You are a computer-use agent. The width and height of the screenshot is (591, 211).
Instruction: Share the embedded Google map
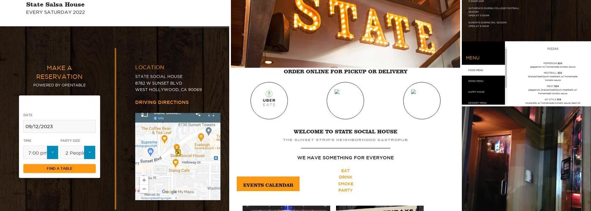198,114
